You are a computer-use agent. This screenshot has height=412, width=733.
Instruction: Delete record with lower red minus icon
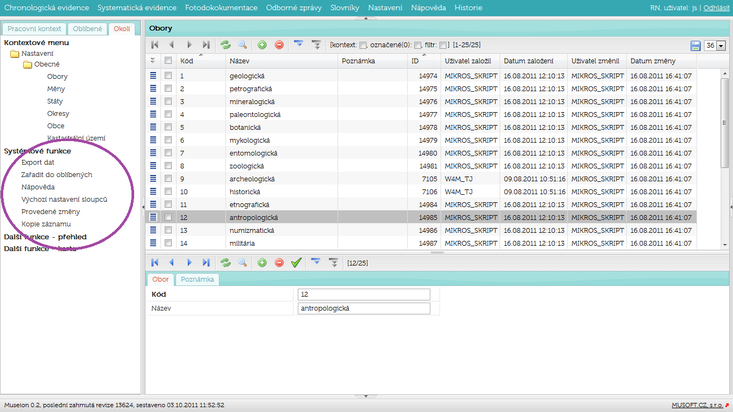coord(279,262)
